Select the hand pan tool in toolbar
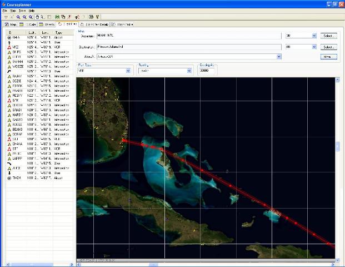This screenshot has height=267, width=345. tap(37, 17)
